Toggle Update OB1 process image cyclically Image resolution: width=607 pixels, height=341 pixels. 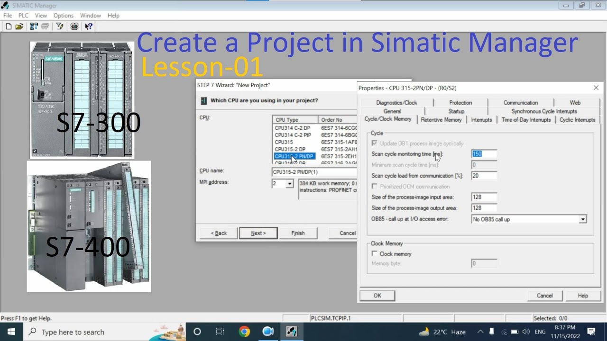click(x=375, y=143)
